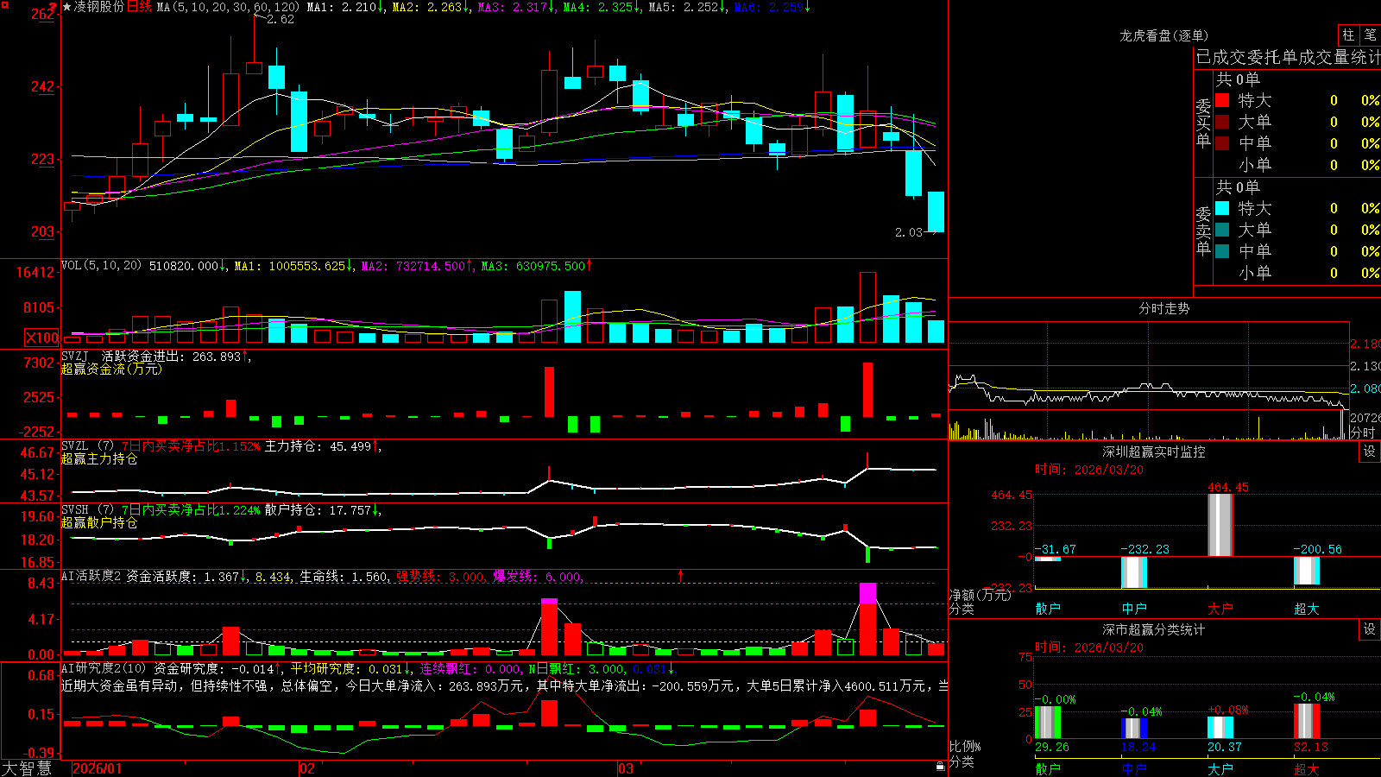
Task: Click the 分时走势 panel title
Action: tap(1163, 308)
